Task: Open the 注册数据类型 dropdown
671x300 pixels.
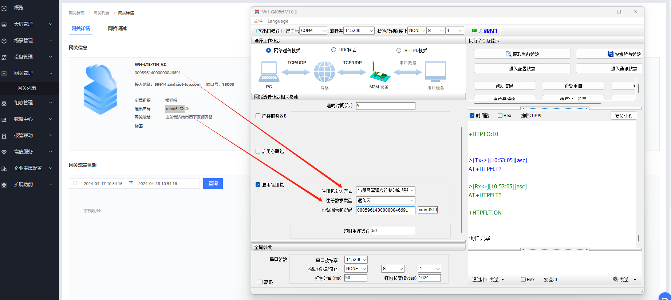Action: [386, 200]
